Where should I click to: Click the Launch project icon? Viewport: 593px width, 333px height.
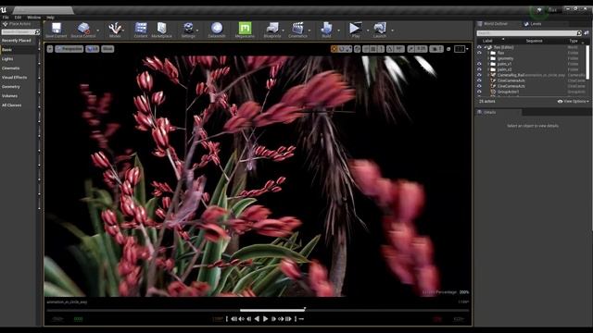380,28
